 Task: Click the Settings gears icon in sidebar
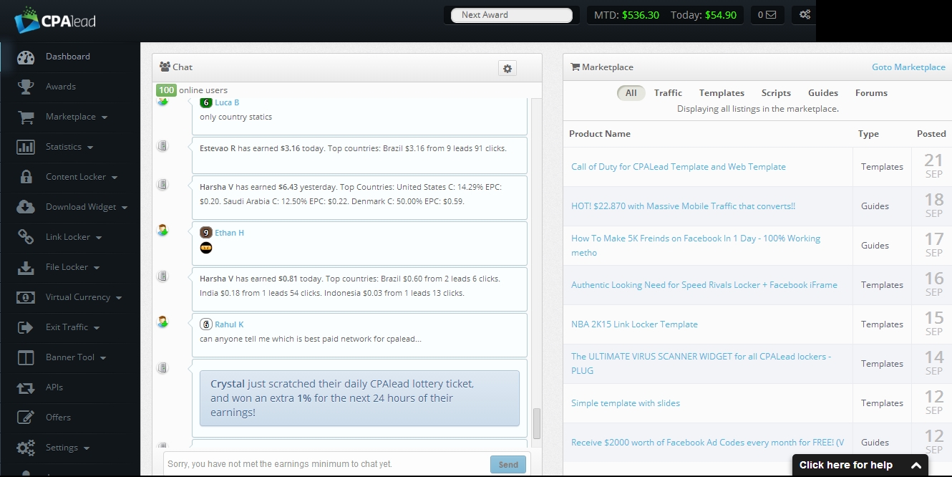[26, 448]
